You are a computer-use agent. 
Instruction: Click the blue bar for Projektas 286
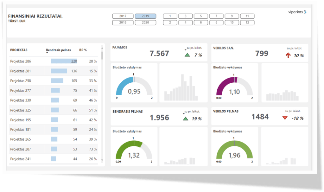tap(64, 61)
